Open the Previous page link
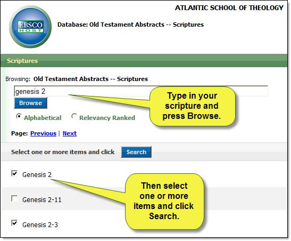 coord(43,133)
